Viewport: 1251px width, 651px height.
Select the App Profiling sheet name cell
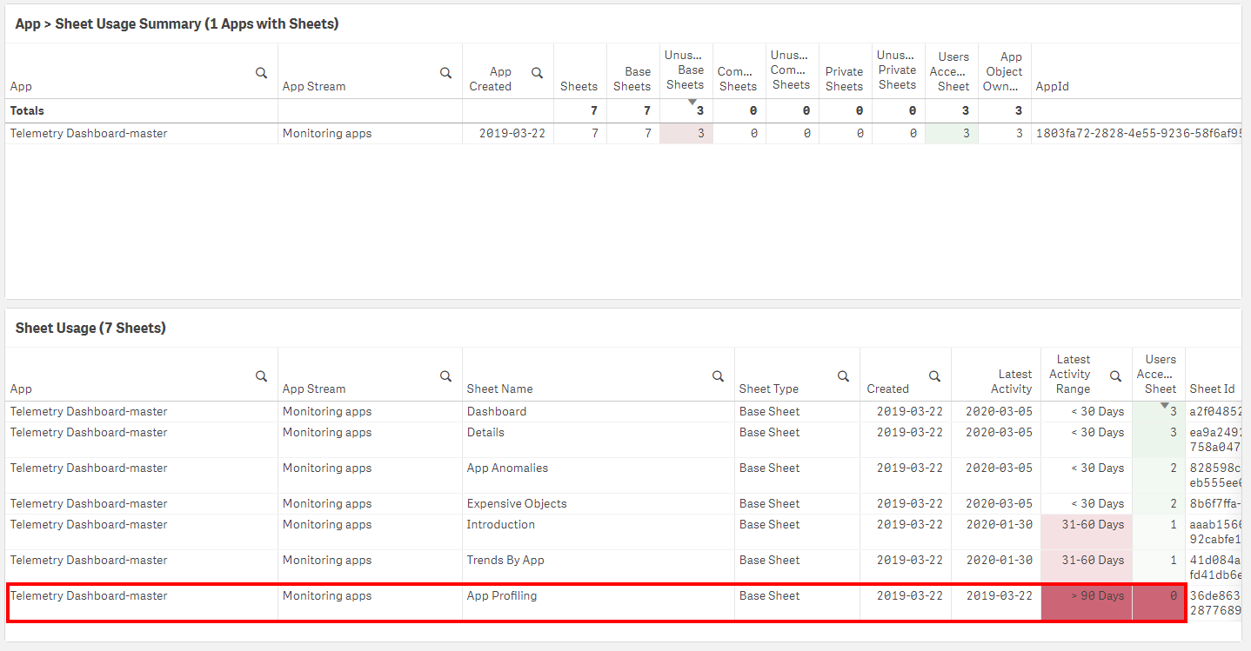(x=502, y=596)
